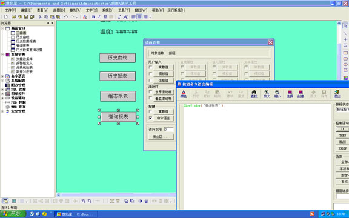The height and width of the screenshot is (218, 349).
Task: Expand 设备驱动 tree node
Action: pyautogui.click(x=2, y=98)
